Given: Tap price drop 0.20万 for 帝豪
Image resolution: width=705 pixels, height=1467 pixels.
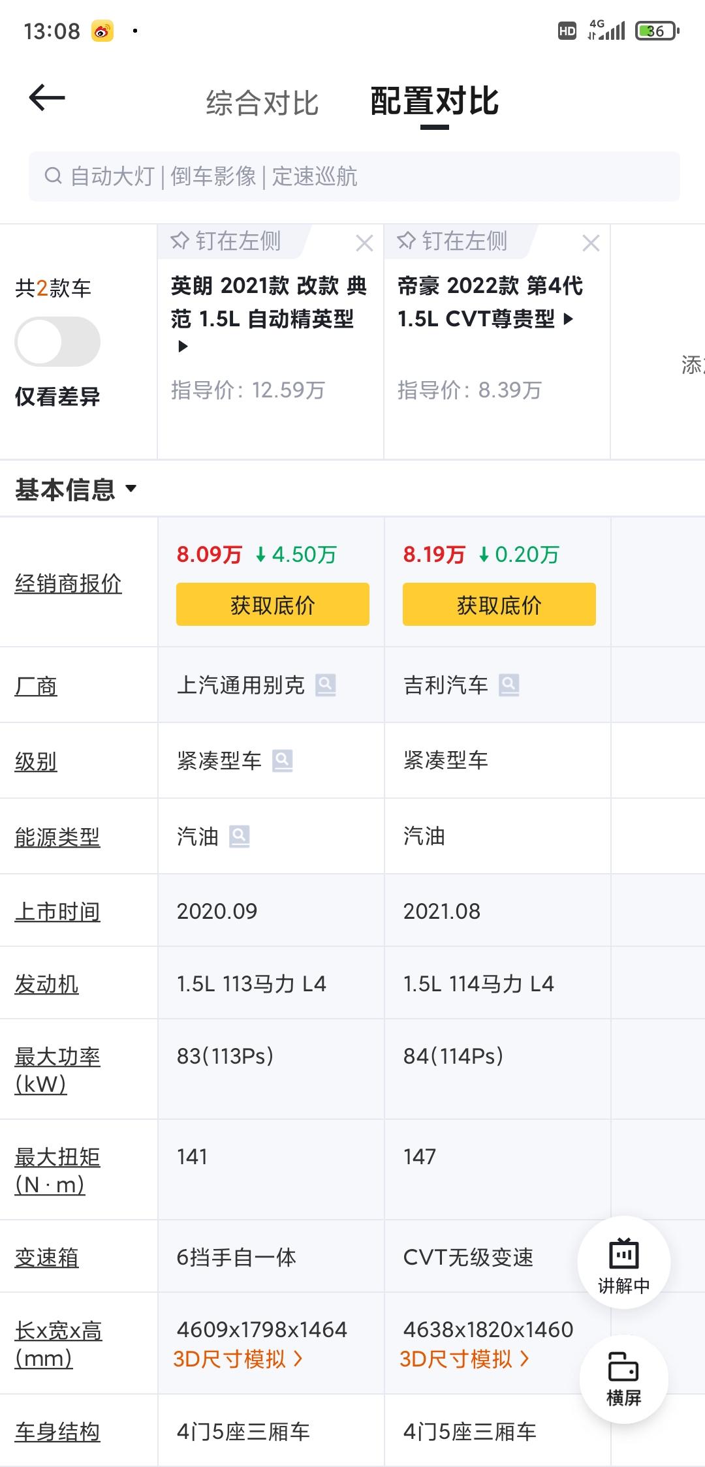Looking at the screenshot, I should point(519,555).
